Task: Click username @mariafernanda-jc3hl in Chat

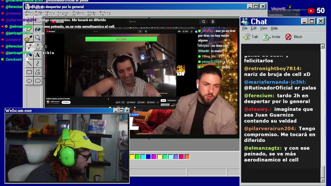Action: [275, 82]
